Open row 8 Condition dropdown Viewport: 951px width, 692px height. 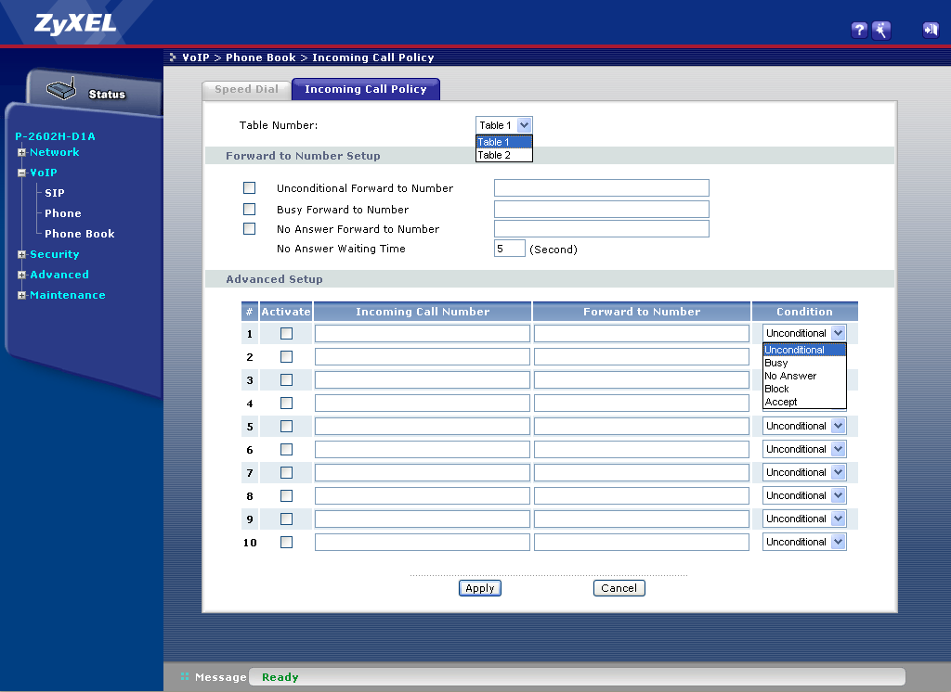click(804, 495)
